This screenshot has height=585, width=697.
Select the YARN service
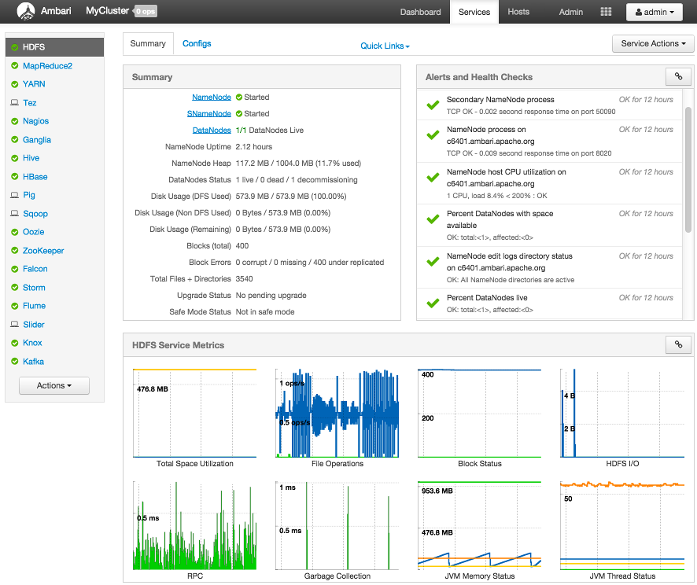point(34,84)
